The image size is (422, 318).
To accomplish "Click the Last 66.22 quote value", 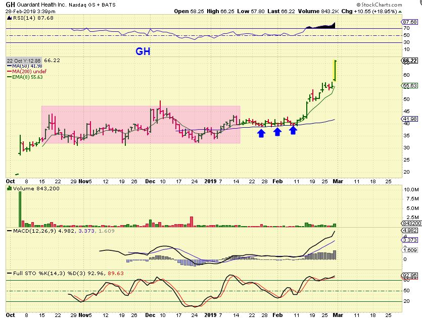I will pos(281,11).
